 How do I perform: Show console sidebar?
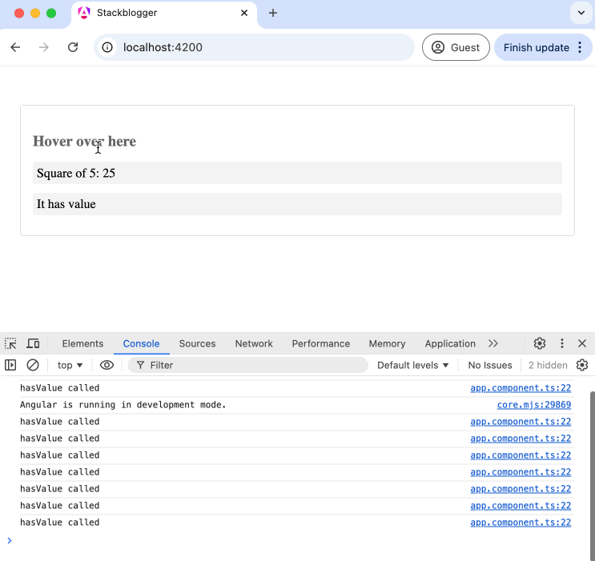[x=10, y=365]
